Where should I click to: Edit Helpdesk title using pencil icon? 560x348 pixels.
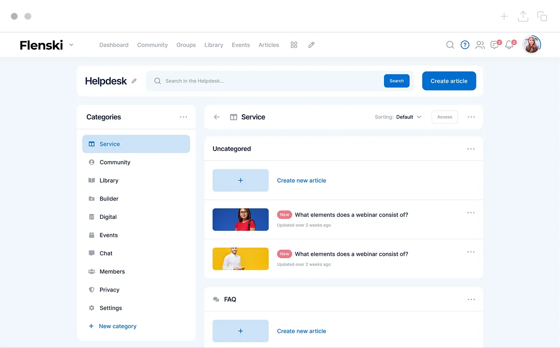134,81
